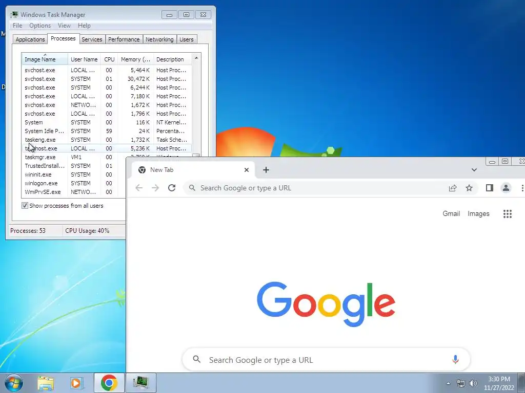Show hidden tray icons arrow
Viewport: 525px width, 393px height.
[x=448, y=383]
